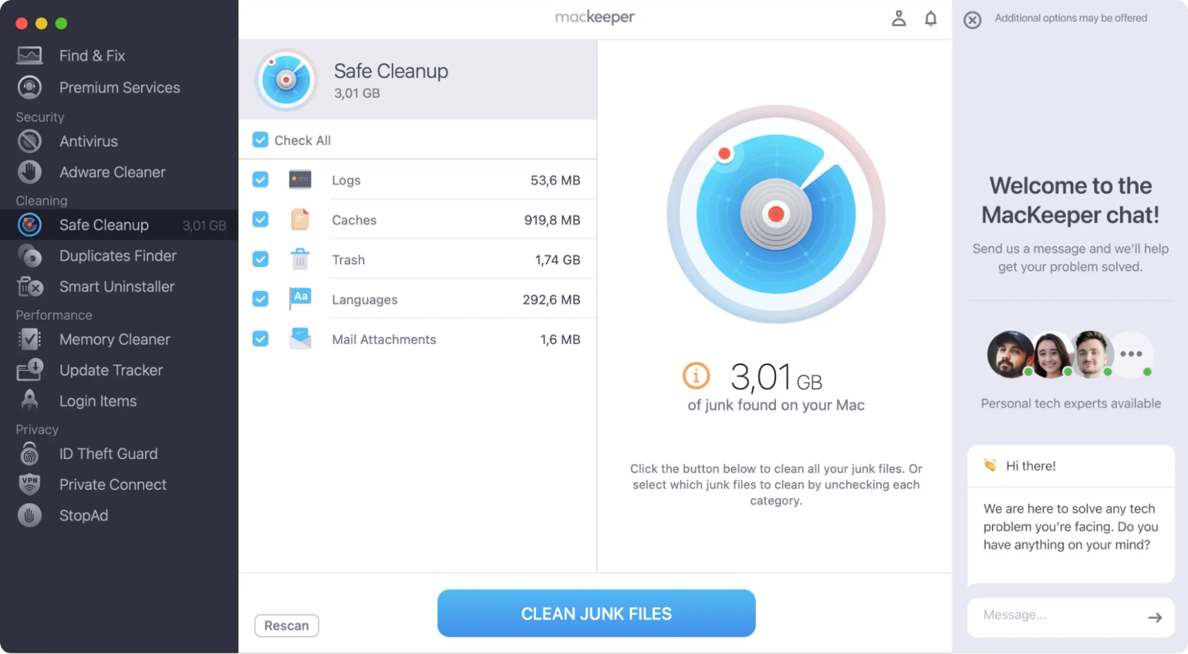Click the user account icon

[x=899, y=18]
